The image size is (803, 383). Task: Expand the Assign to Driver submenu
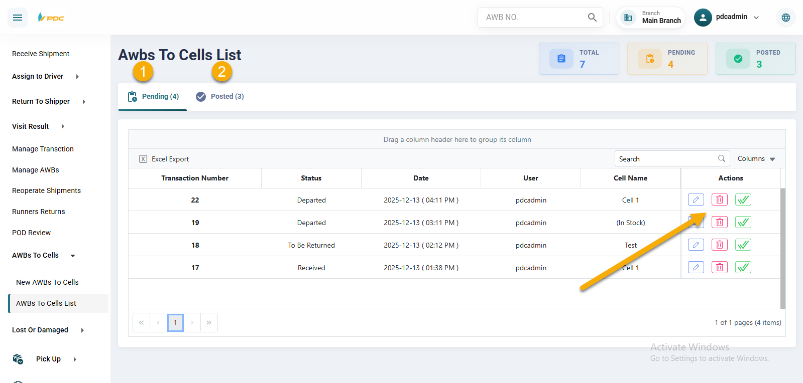coord(77,77)
